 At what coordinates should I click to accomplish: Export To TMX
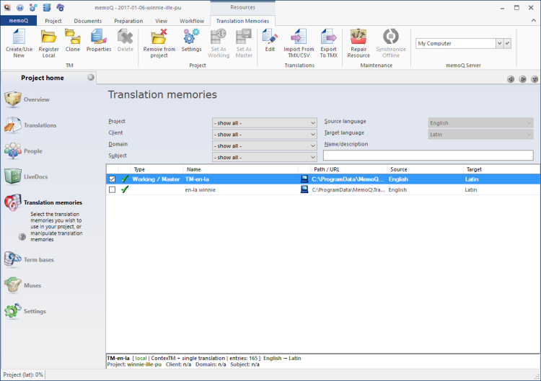pos(328,43)
